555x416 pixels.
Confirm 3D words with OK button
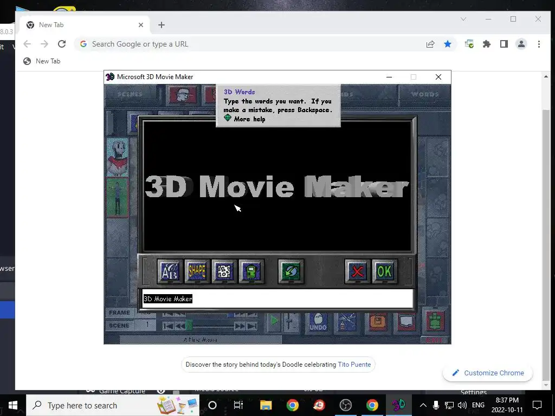pos(385,271)
